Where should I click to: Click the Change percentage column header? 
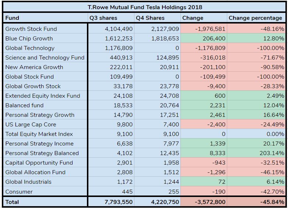point(256,18)
